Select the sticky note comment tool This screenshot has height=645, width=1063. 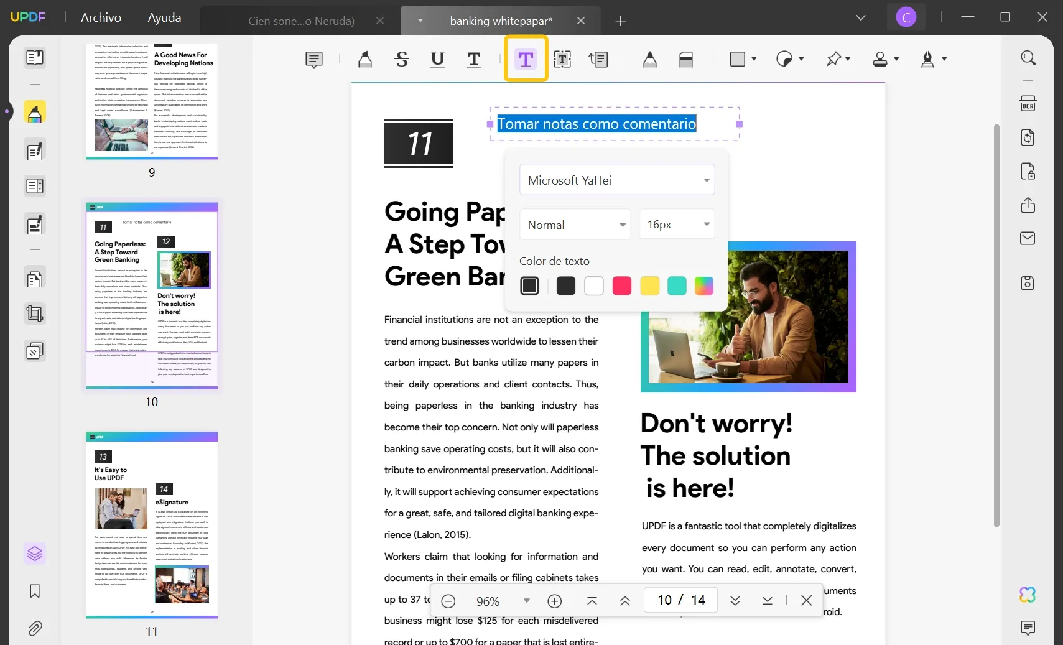[x=314, y=60]
